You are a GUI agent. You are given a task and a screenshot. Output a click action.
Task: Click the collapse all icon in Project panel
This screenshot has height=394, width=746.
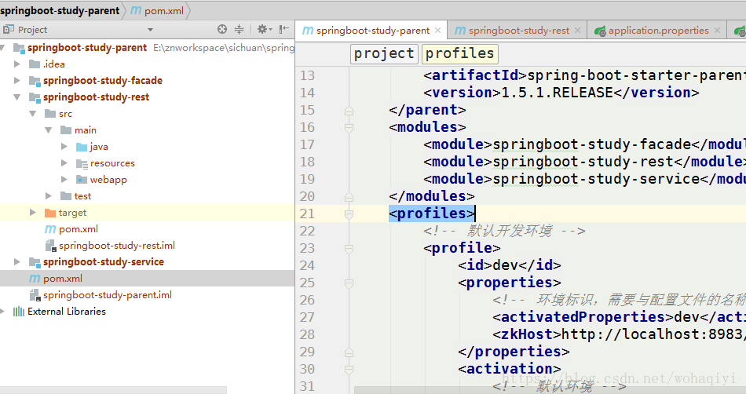[x=240, y=30]
